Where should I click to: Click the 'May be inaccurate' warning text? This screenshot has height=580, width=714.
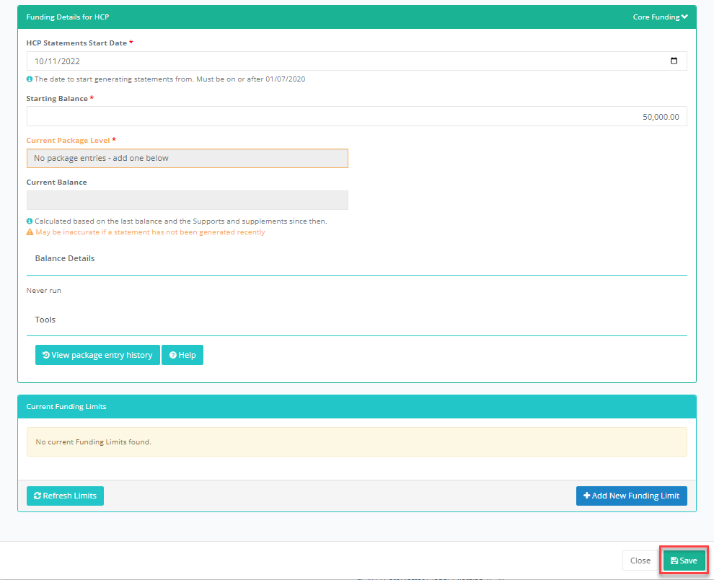click(x=150, y=232)
